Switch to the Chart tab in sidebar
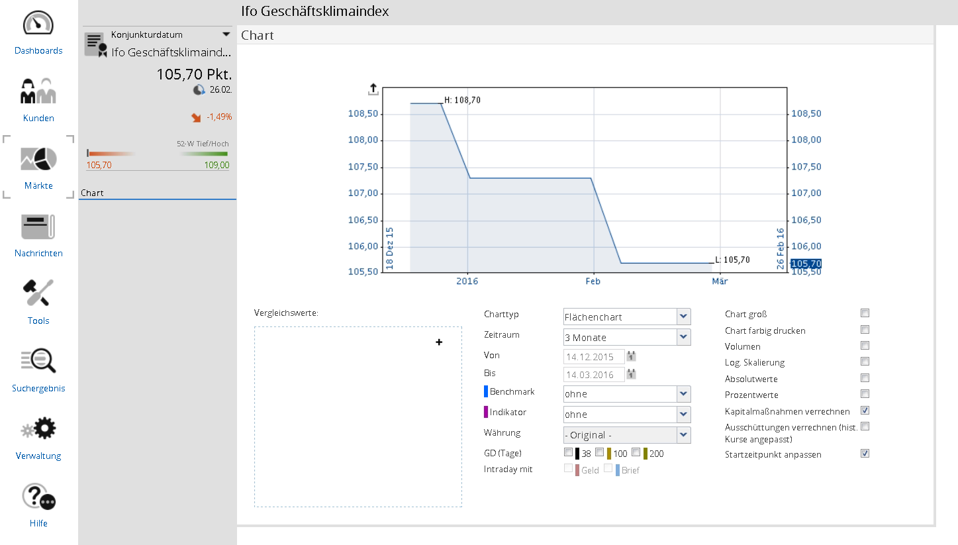Image resolution: width=958 pixels, height=545 pixels. tap(92, 193)
